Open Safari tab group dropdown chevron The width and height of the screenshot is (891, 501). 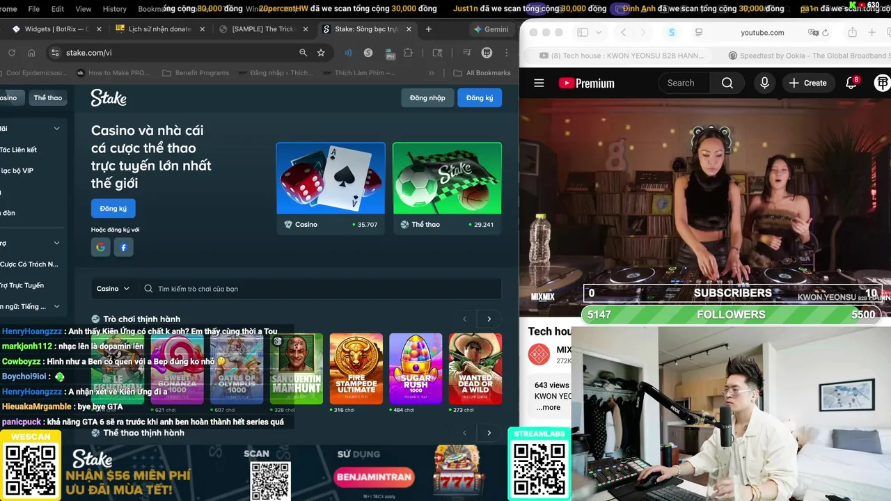click(598, 33)
